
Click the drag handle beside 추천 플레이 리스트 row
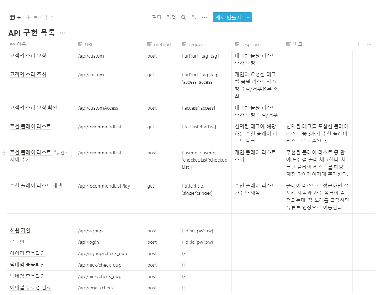(x=3, y=152)
